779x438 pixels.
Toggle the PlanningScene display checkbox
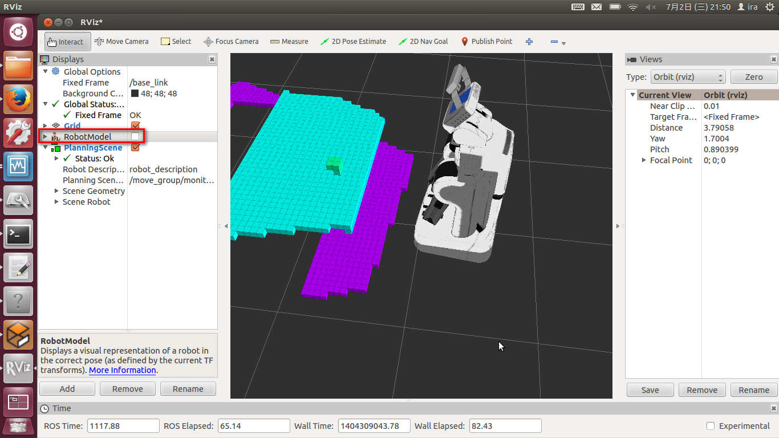pyautogui.click(x=135, y=147)
